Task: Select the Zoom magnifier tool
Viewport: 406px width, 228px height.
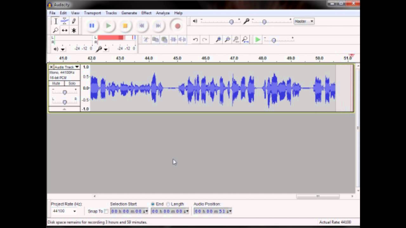Action: (56, 30)
